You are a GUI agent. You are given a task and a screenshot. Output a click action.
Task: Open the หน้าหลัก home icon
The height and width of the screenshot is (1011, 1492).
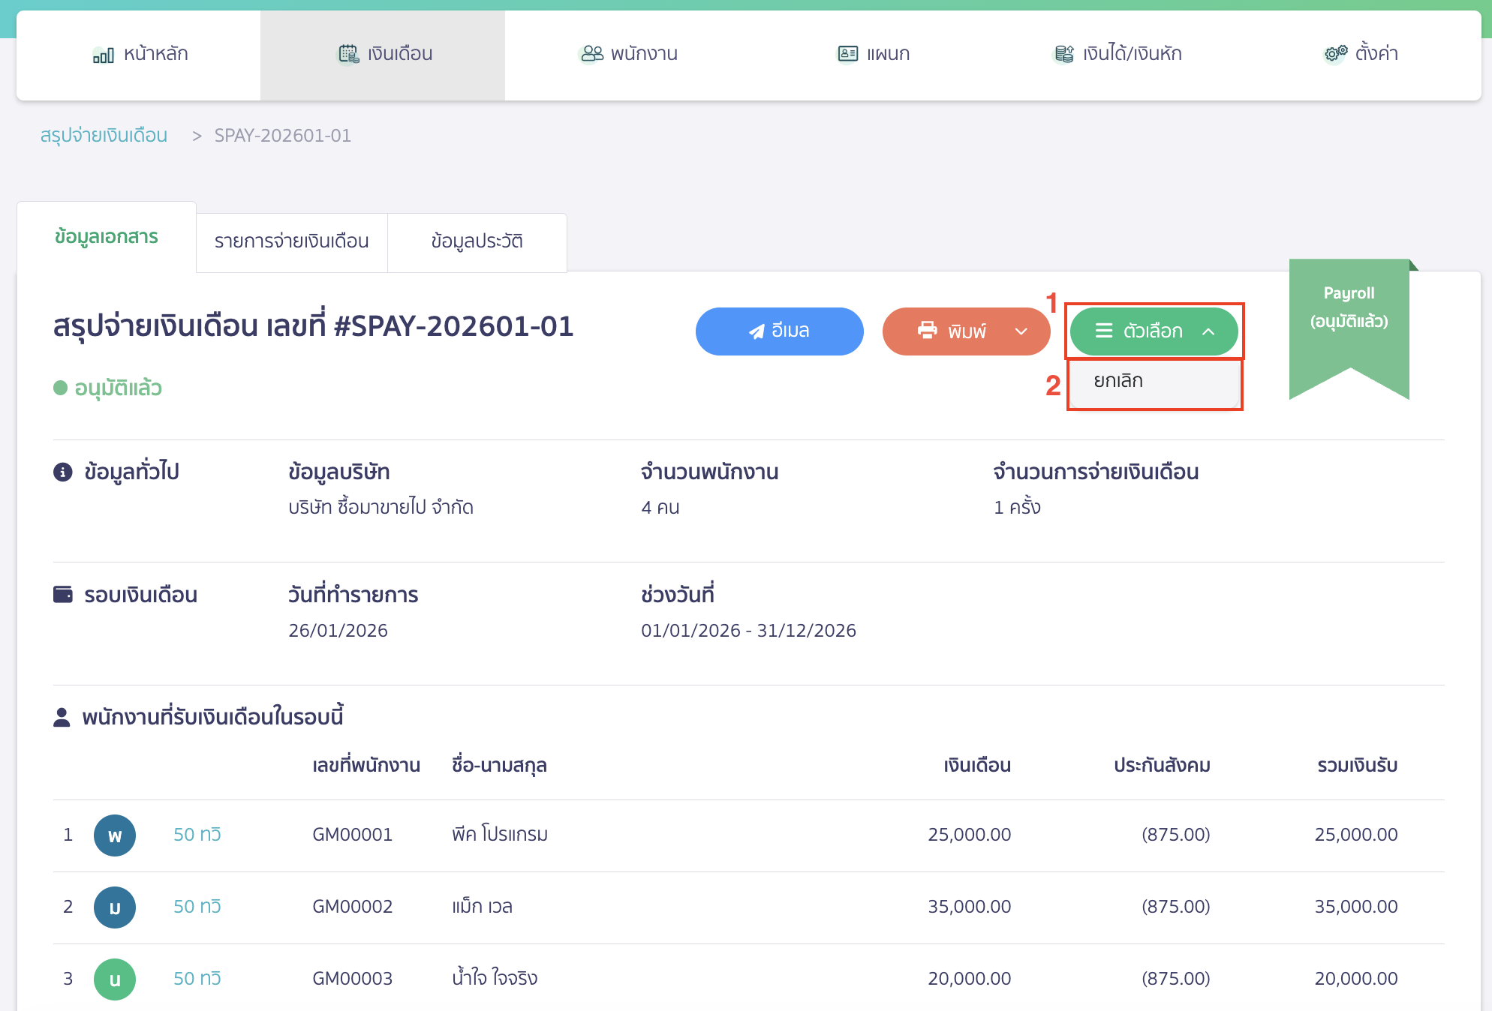[x=103, y=54]
